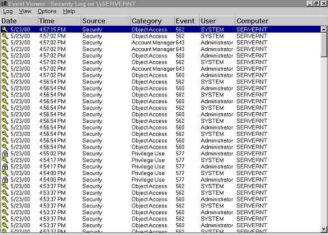Screen dimensions: 328x235
Task: Click the vertical scrollbar thumb
Action: pyautogui.click(x=323, y=44)
